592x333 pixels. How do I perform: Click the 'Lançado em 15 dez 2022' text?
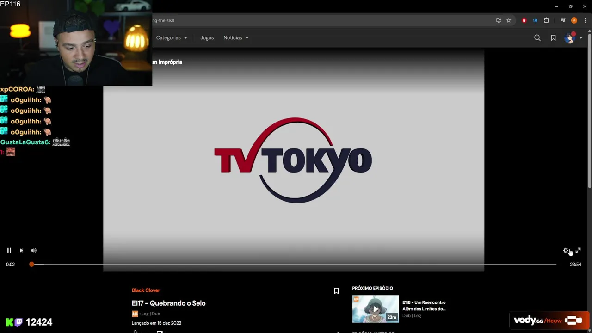(x=156, y=323)
